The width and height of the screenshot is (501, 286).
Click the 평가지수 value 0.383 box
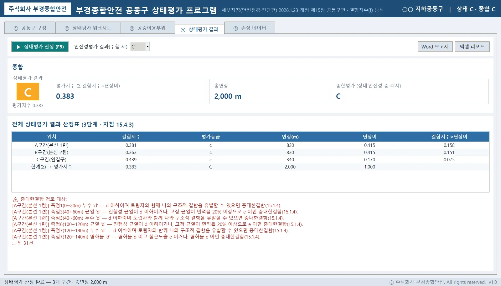point(129,91)
